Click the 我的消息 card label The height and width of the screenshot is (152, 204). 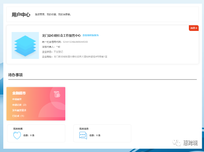coord(84,129)
